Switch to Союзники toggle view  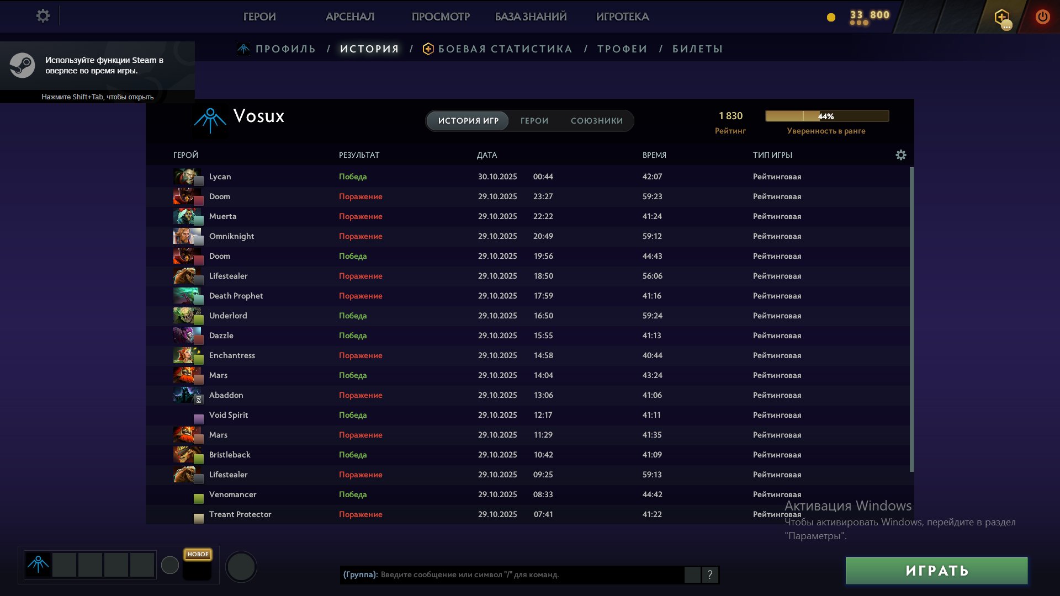pyautogui.click(x=596, y=121)
